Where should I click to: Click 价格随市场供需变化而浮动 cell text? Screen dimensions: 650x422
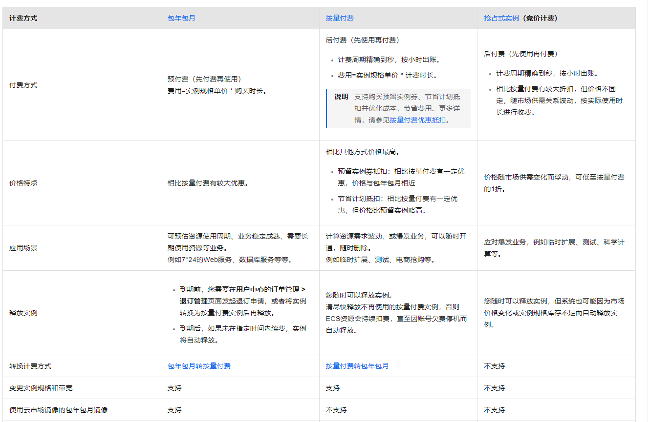[x=555, y=183]
